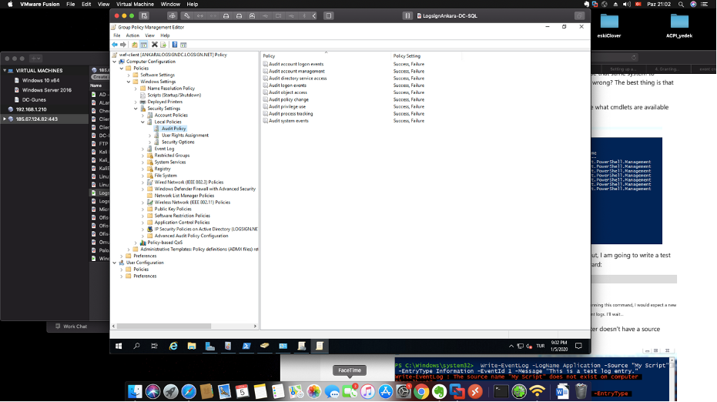Open File Explorer from Windows taskbar
This screenshot has height=402, width=717.
[x=192, y=346]
